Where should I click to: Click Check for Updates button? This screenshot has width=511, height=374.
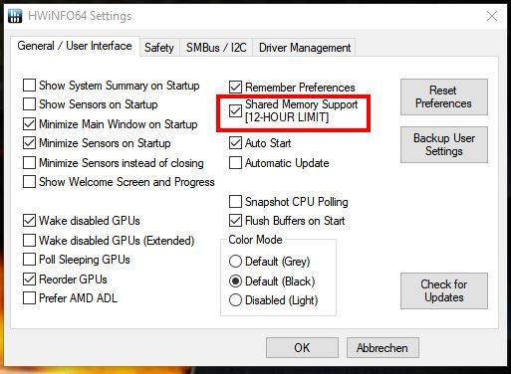(444, 290)
